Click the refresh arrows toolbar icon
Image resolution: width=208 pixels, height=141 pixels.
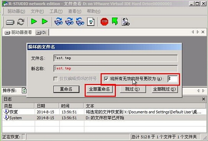[x=21, y=22]
